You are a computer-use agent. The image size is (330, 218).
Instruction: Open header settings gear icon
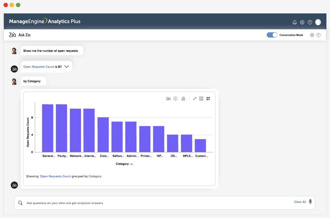click(x=302, y=22)
